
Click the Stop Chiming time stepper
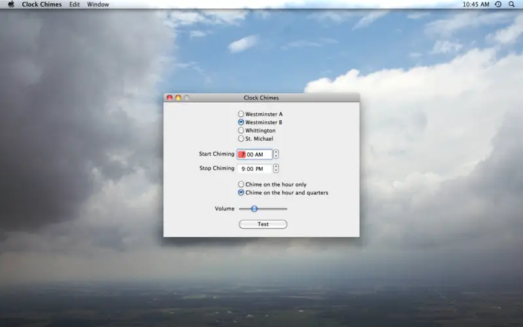coord(276,169)
